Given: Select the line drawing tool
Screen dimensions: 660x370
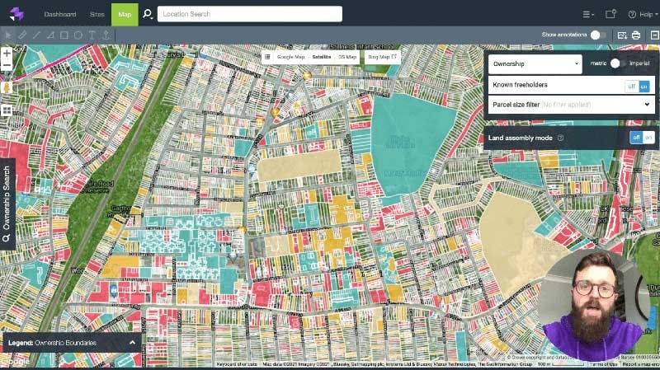Looking at the screenshot, I should tap(36, 35).
